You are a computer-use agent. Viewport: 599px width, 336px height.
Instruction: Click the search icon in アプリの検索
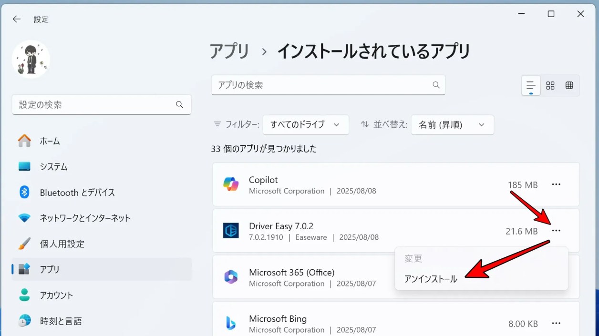tap(436, 85)
